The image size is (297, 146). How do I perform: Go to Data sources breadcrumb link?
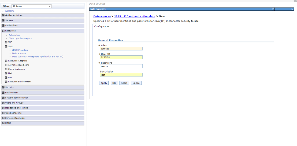point(102,16)
